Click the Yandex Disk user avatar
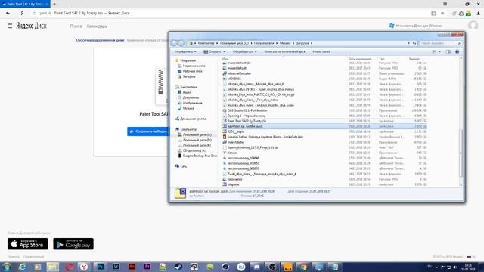This screenshot has height=272, width=484. coord(473,26)
